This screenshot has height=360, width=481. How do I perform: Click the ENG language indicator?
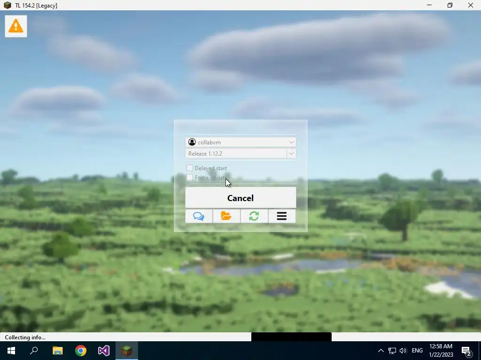tap(417, 351)
